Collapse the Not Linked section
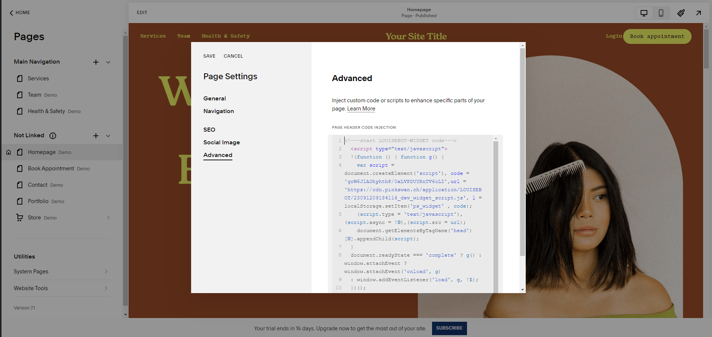This screenshot has height=337, width=712. (108, 136)
